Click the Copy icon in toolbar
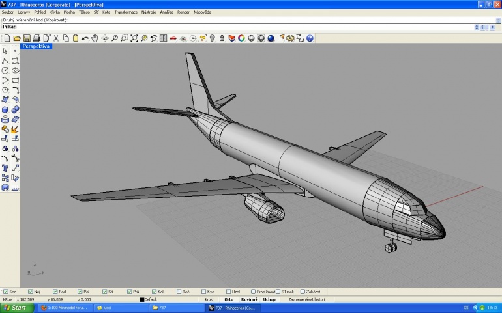 [66, 38]
